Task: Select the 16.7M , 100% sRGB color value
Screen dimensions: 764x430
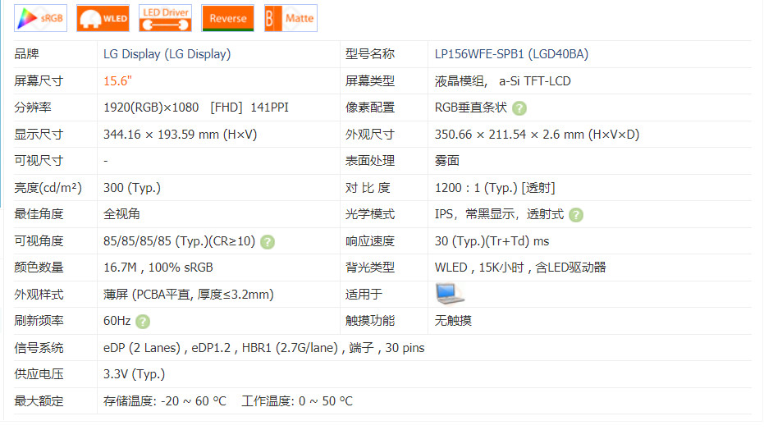Action: point(158,268)
